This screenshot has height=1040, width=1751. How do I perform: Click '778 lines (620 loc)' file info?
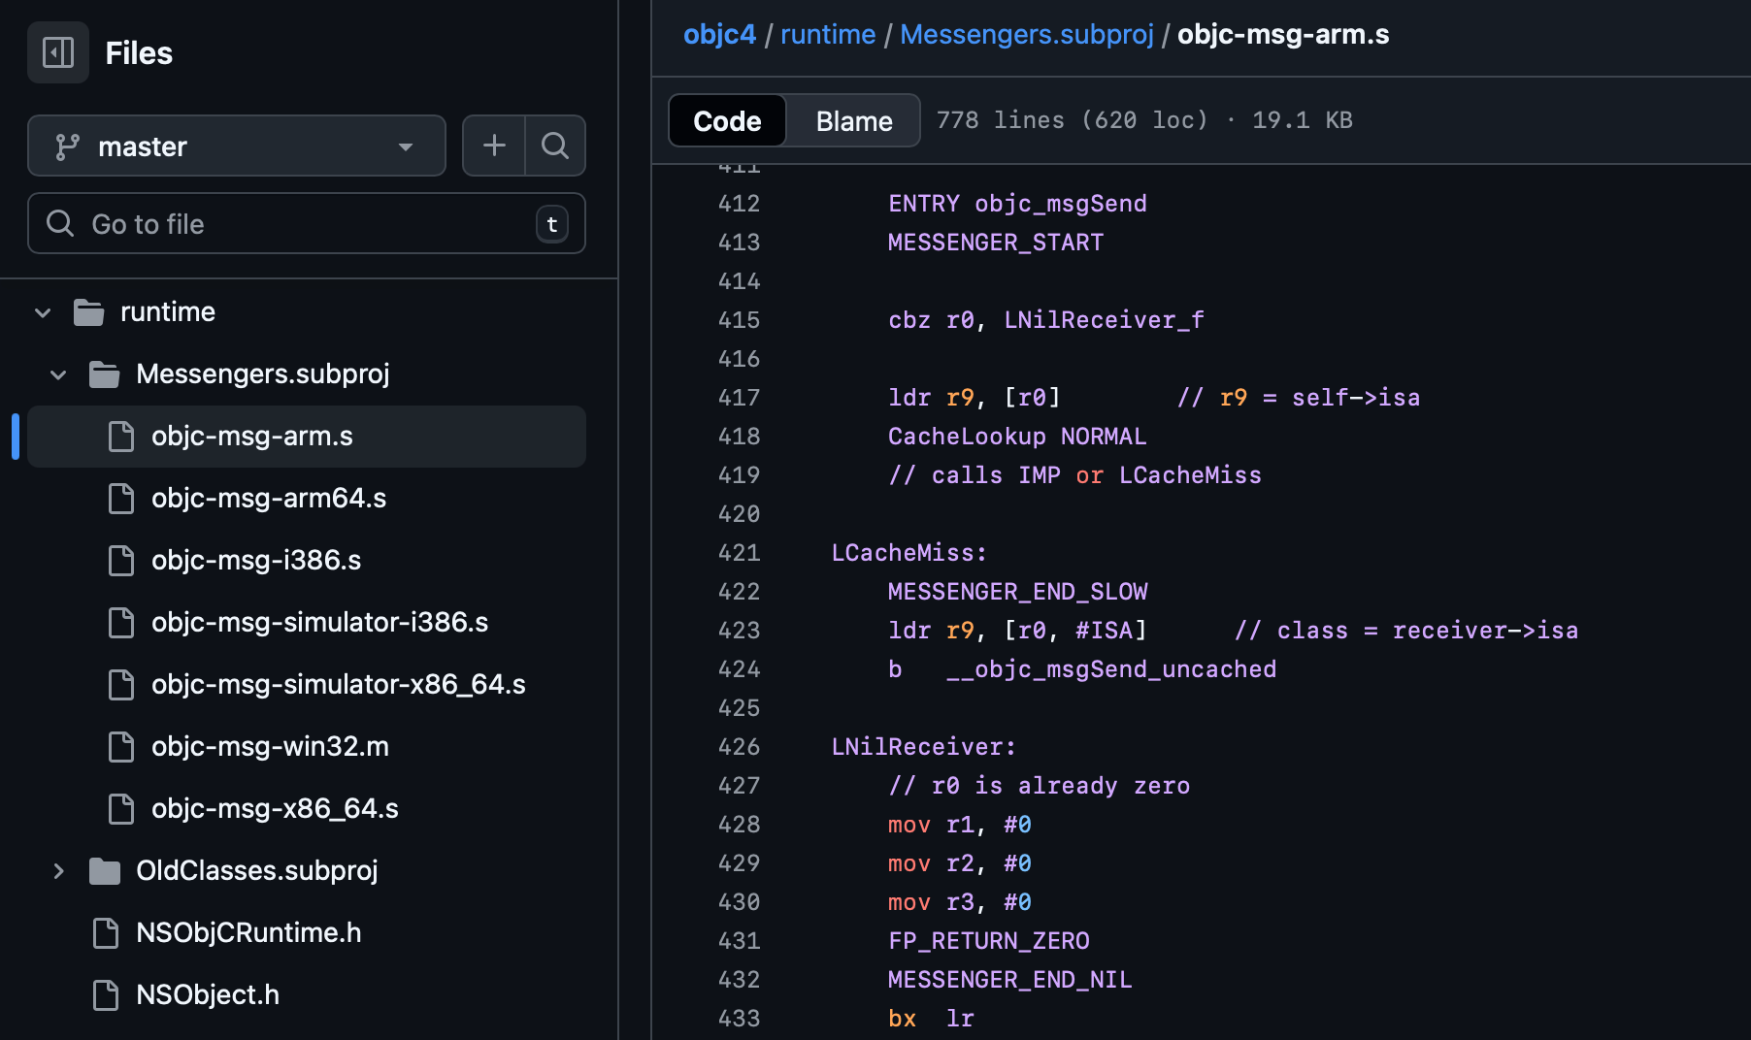(x=1073, y=120)
